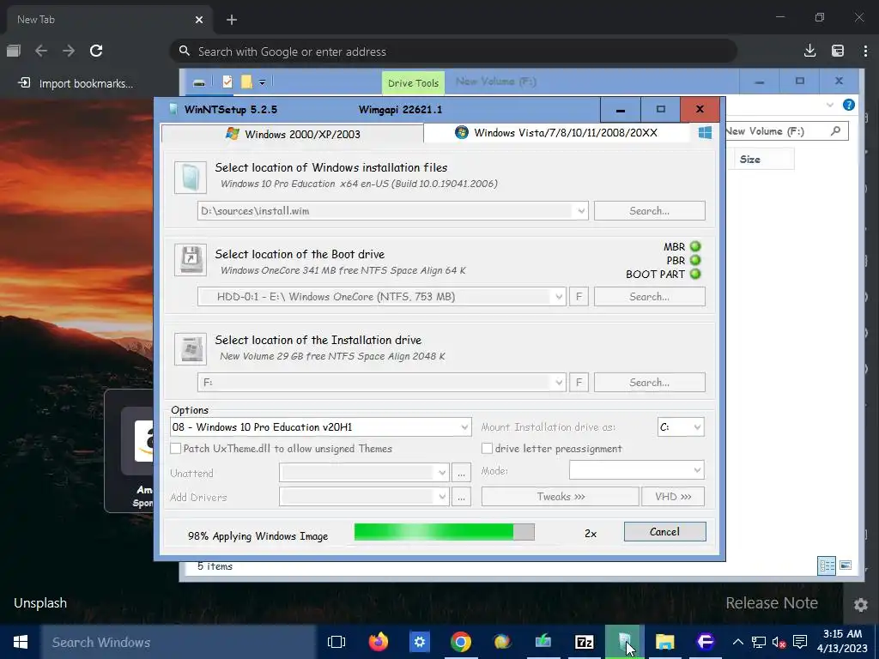Open the Windows Start menu
The width and height of the screenshot is (879, 659).
(21, 642)
